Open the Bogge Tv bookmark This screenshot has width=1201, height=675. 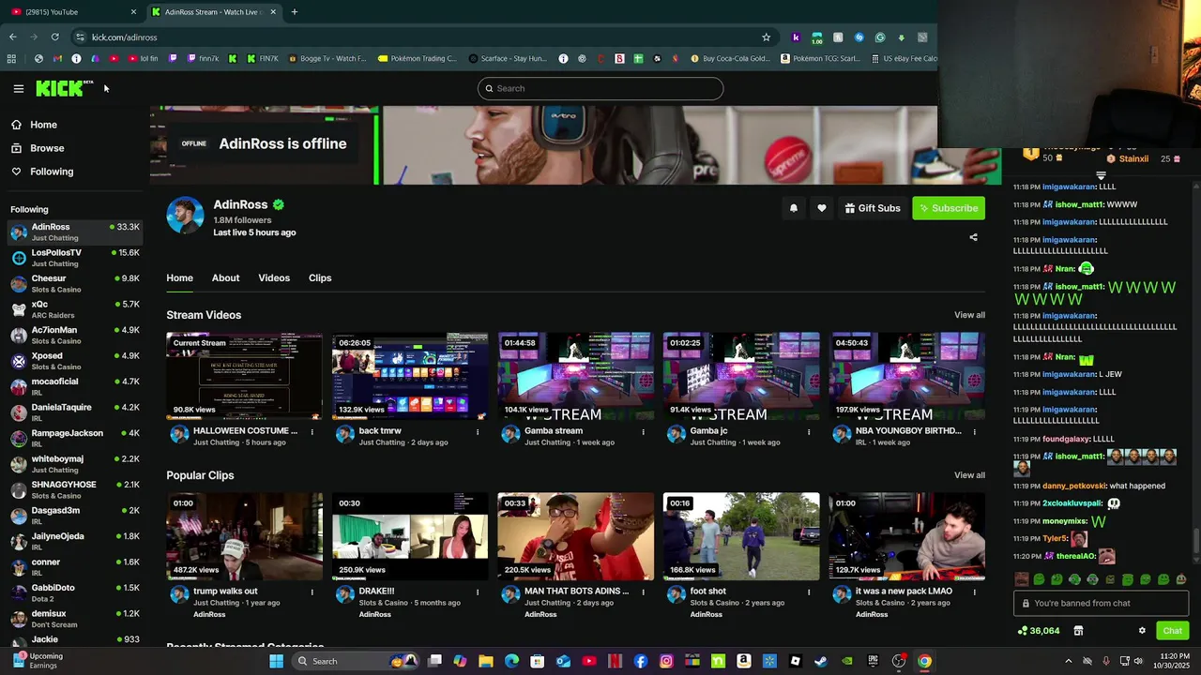coord(327,58)
